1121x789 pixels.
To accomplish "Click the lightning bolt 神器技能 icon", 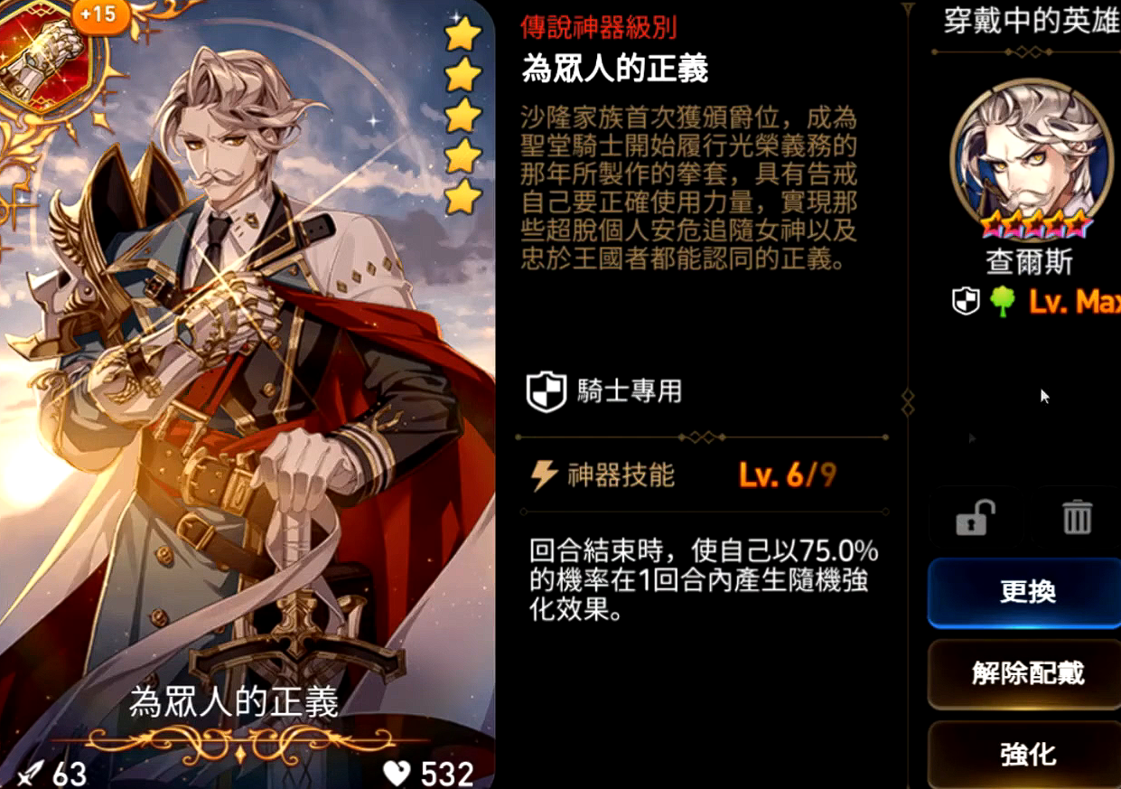I will [544, 475].
